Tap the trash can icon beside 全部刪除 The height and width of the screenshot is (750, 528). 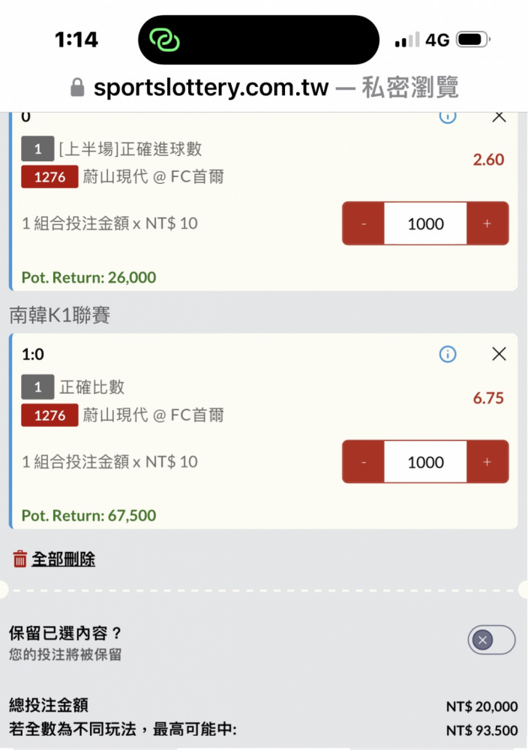point(20,559)
